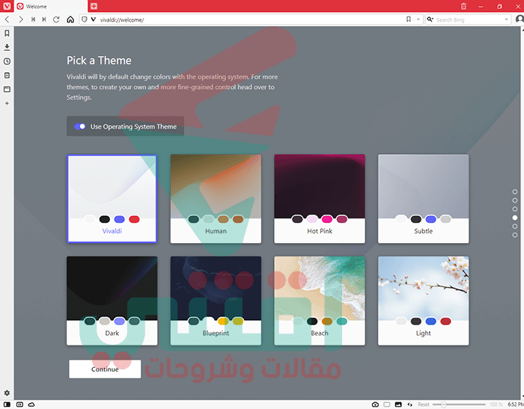Image resolution: width=524 pixels, height=409 pixels.
Task: Jump to second welcome step dot
Action: (515, 200)
